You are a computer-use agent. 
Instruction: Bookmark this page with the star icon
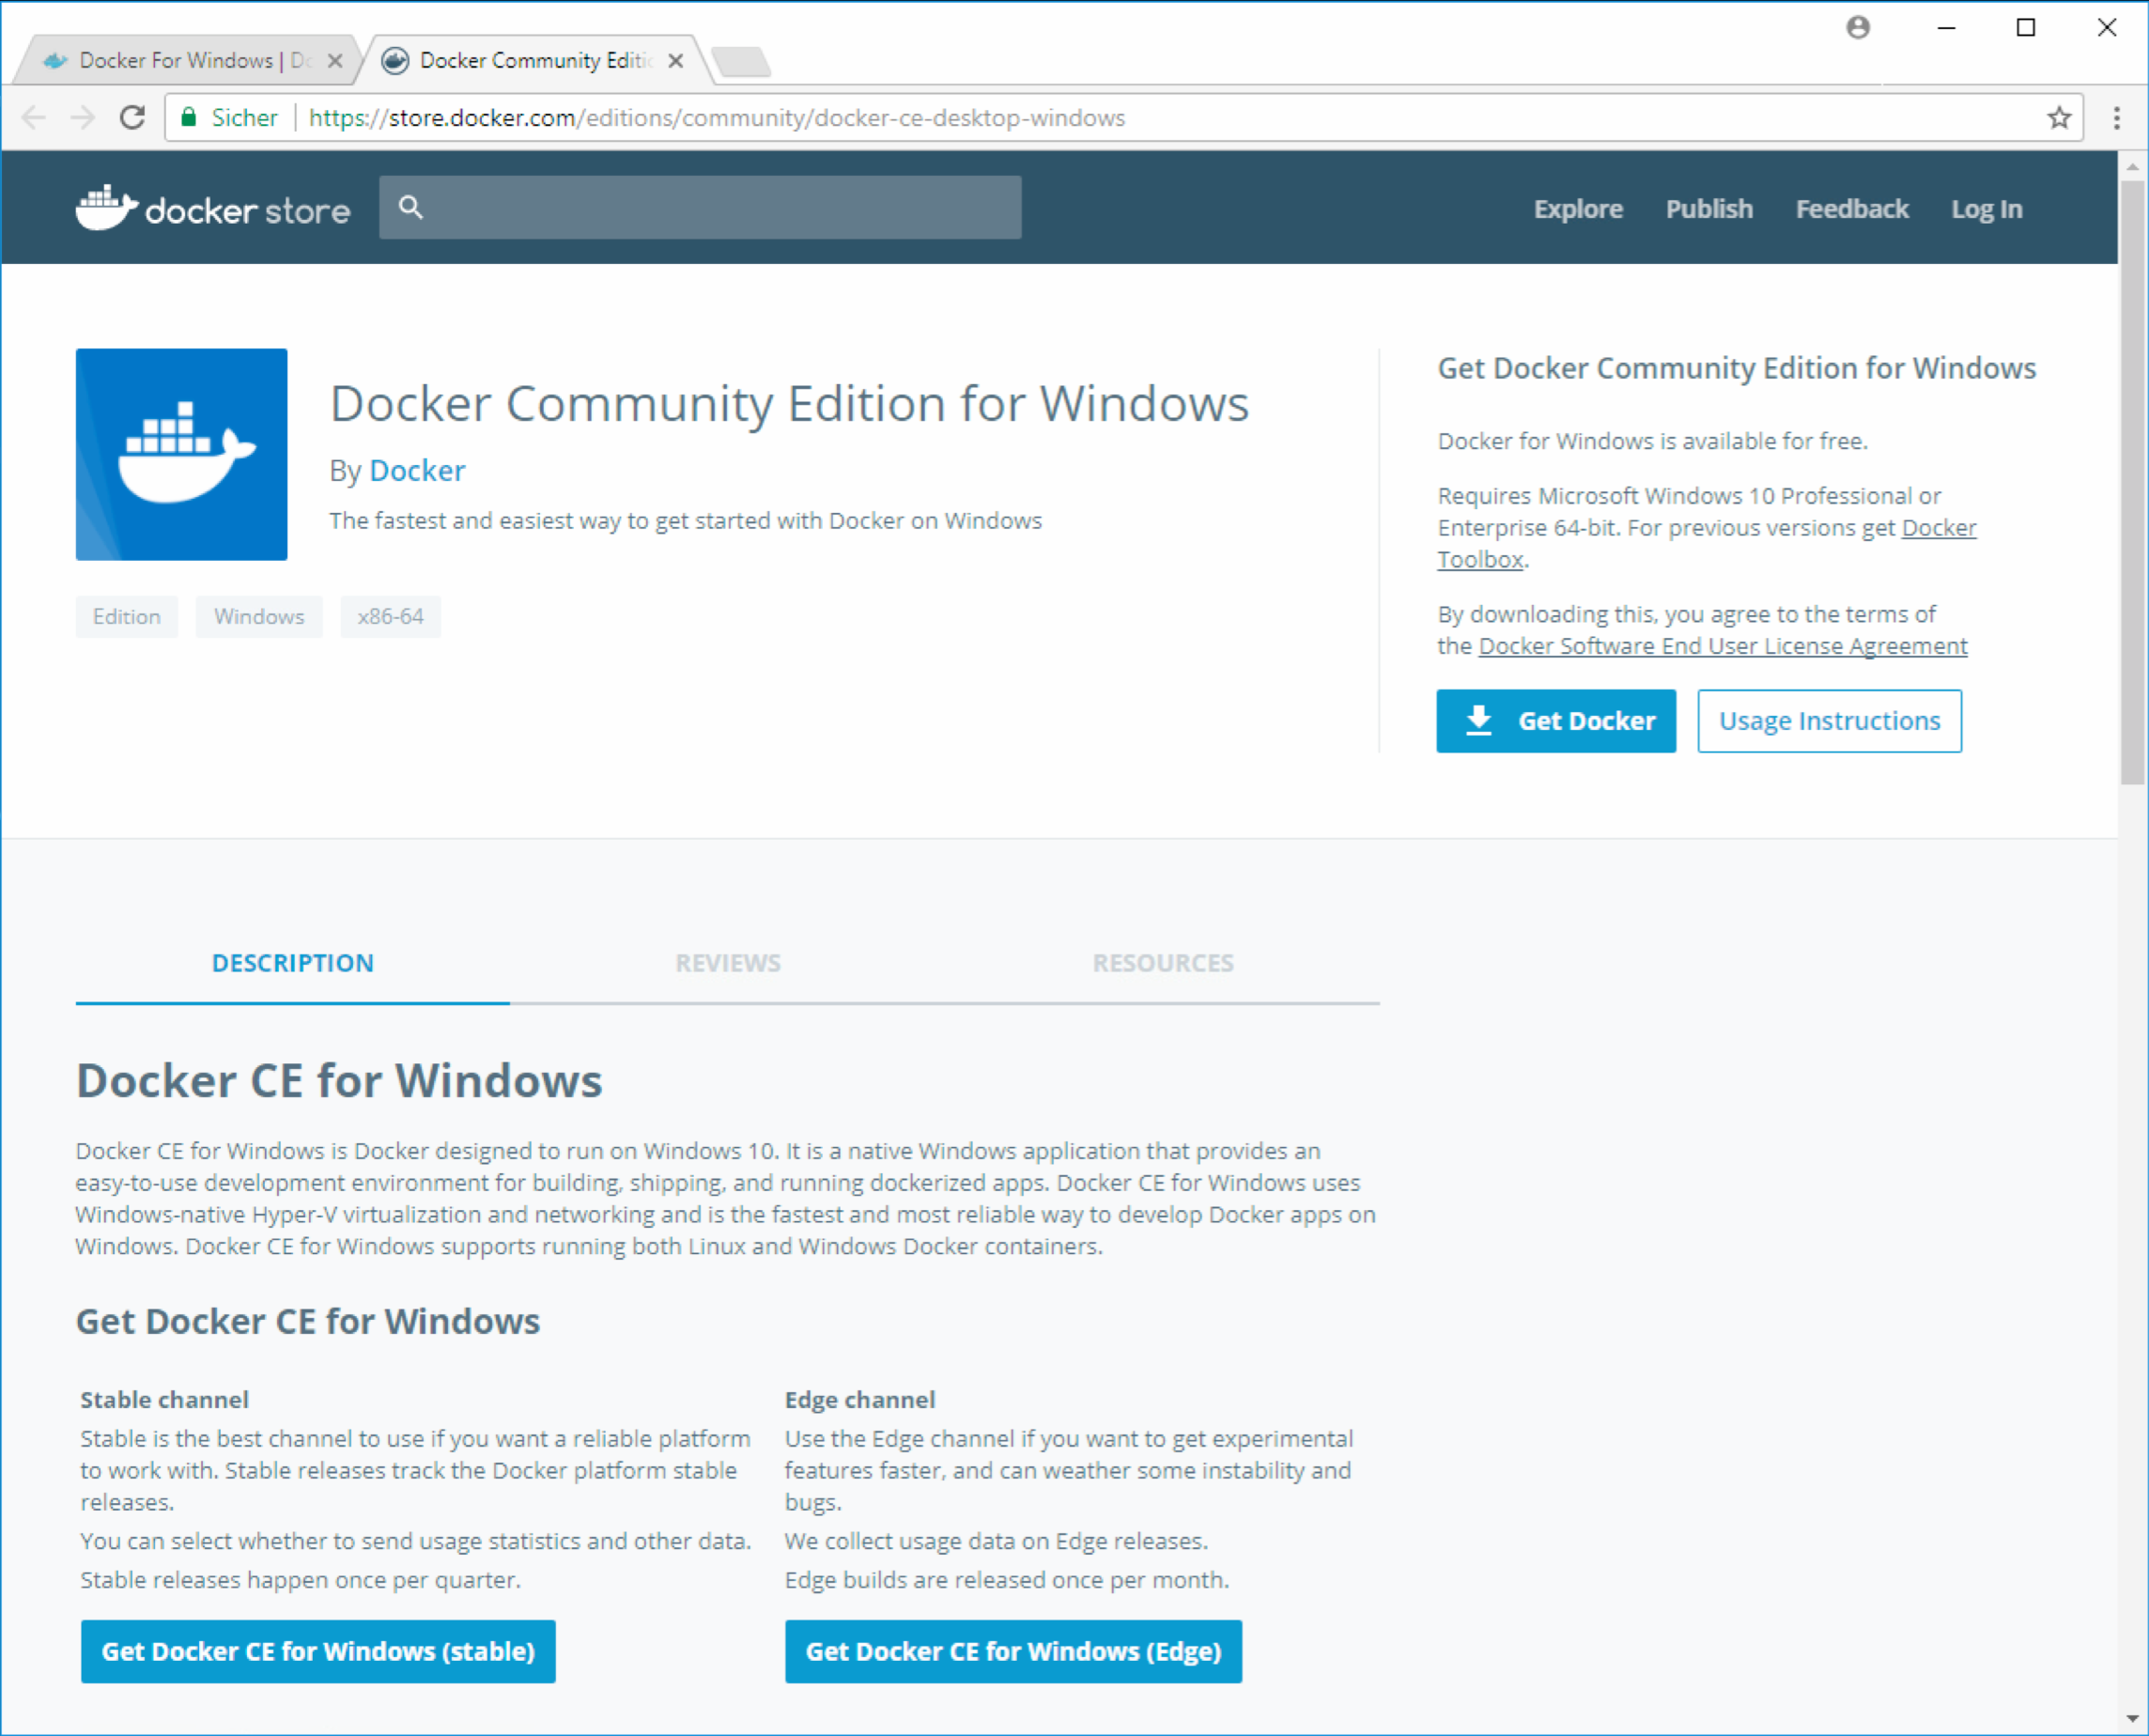2059,118
